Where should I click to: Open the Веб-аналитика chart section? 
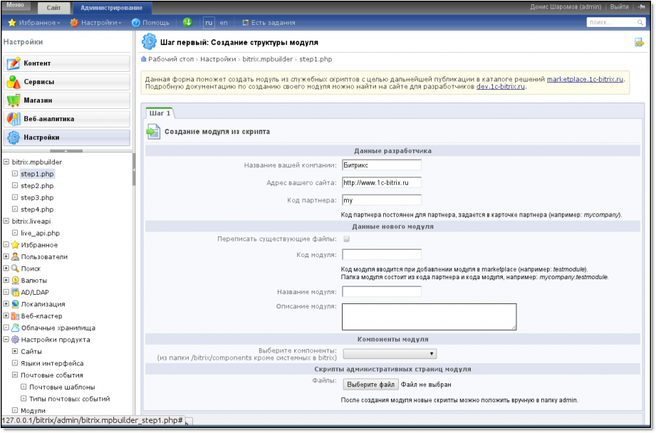pos(67,119)
